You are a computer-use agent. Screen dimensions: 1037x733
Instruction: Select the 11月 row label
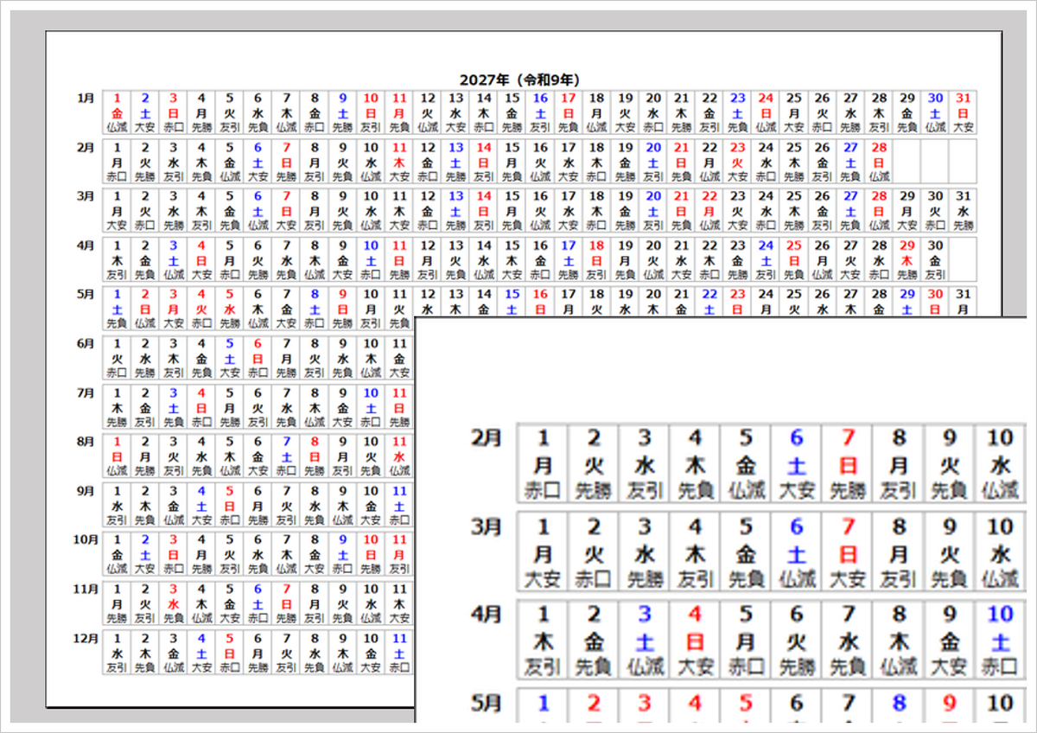click(85, 588)
